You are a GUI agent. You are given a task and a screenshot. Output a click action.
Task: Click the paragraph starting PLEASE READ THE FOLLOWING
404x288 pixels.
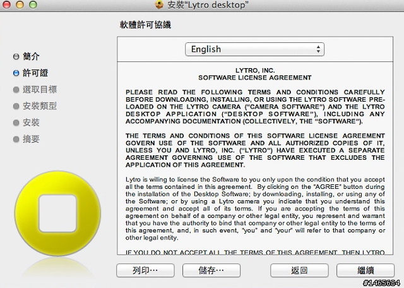(x=255, y=107)
